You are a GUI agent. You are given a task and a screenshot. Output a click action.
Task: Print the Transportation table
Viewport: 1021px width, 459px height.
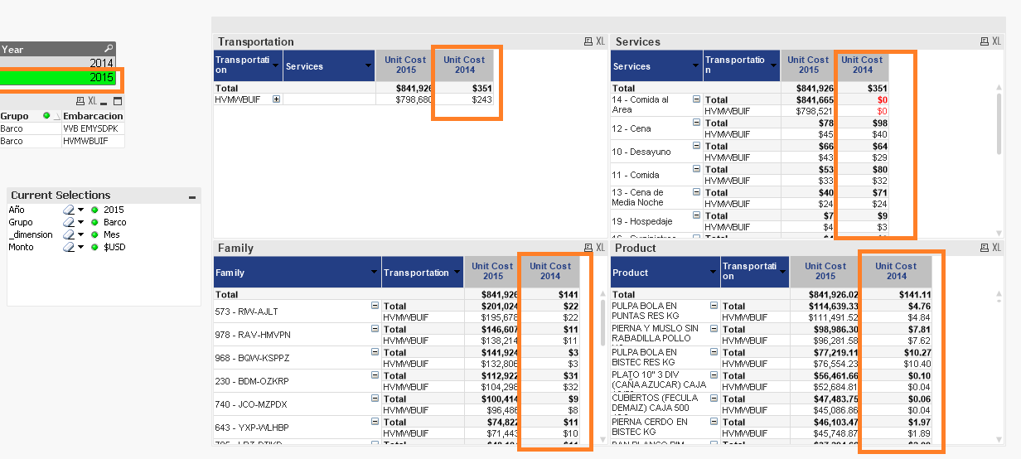(x=588, y=41)
